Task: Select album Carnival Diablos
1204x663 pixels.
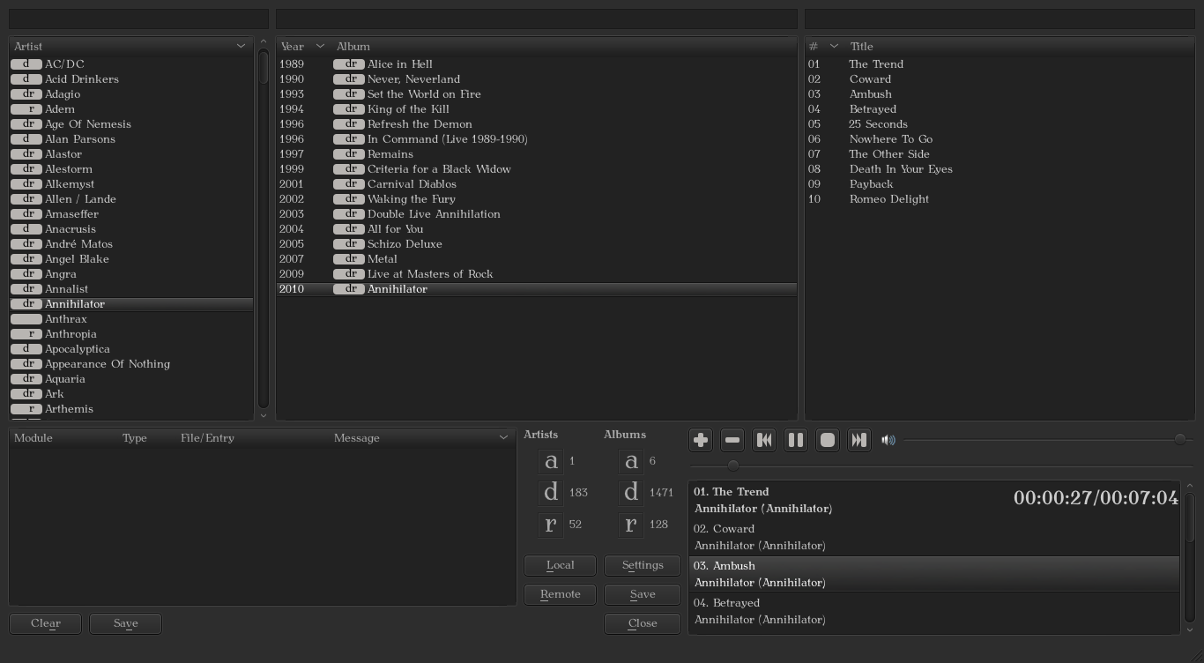Action: pos(537,183)
